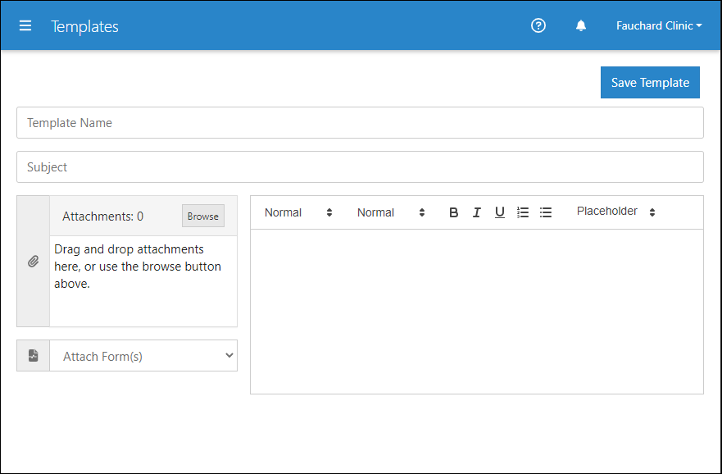Open the notifications bell
The image size is (722, 474).
point(581,25)
